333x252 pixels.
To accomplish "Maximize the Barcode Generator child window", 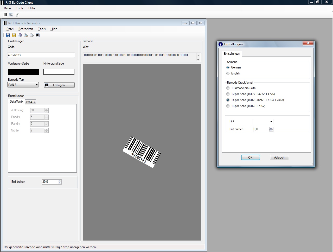I will (193, 23).
